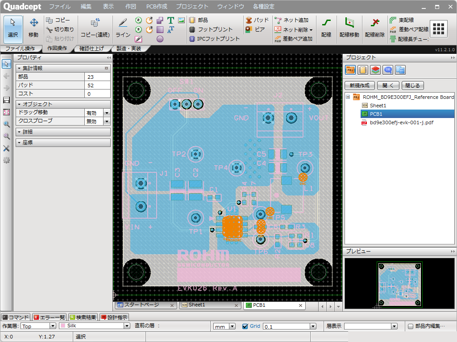The width and height of the screenshot is (457, 342).
Task: Open the mm units dropdown
Action: coord(232,326)
